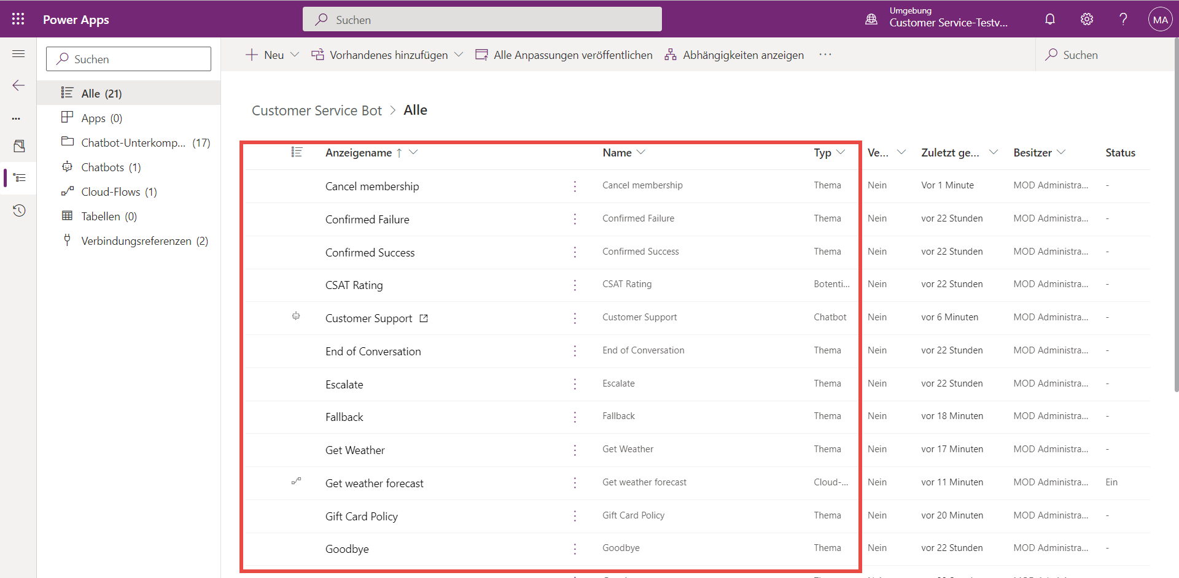Open the Typ column filter dropdown

841,152
